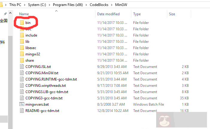The width and height of the screenshot is (210, 129).
Task: Expand the chevron after Program Files (x86)
Action: click(x=87, y=5)
